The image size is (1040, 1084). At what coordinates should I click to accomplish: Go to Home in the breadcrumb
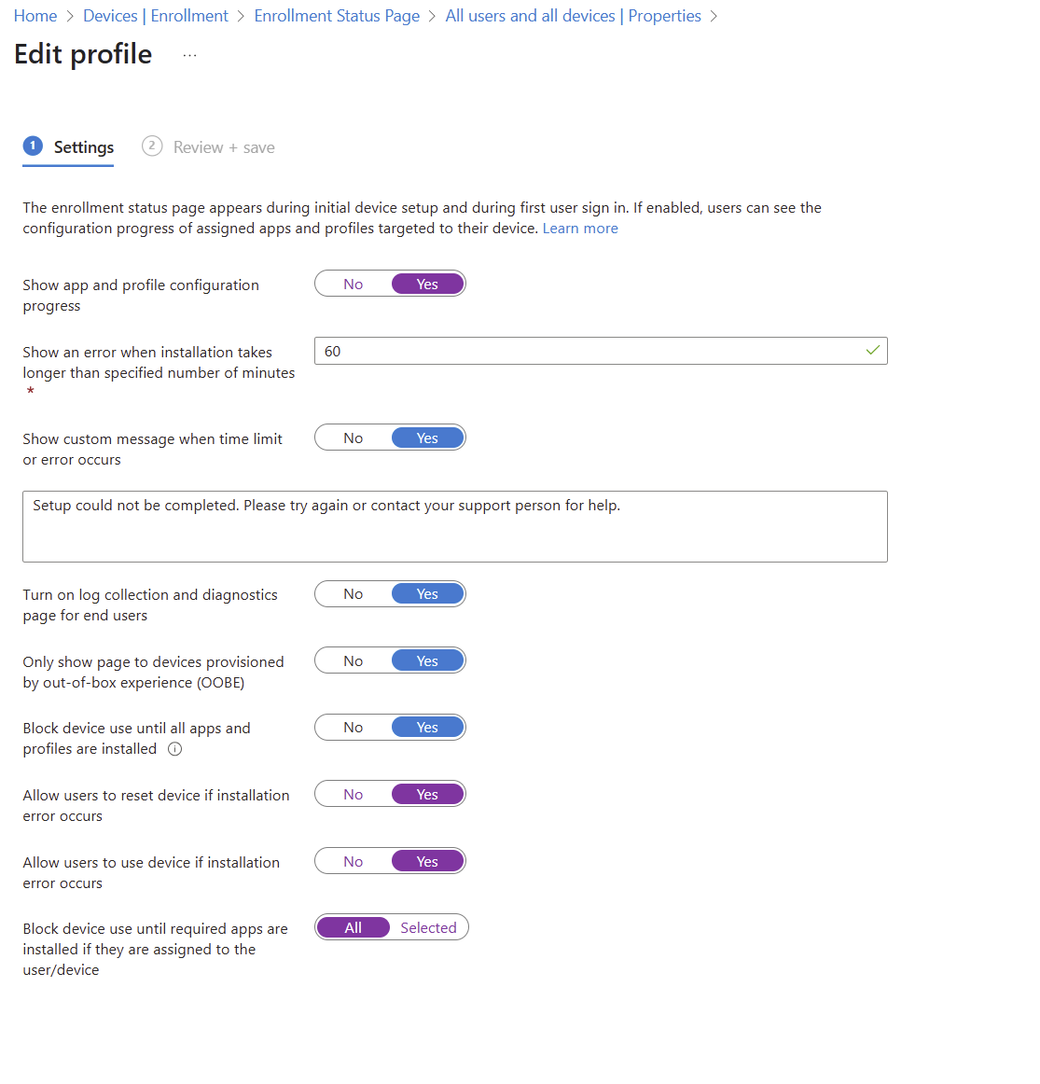click(35, 16)
